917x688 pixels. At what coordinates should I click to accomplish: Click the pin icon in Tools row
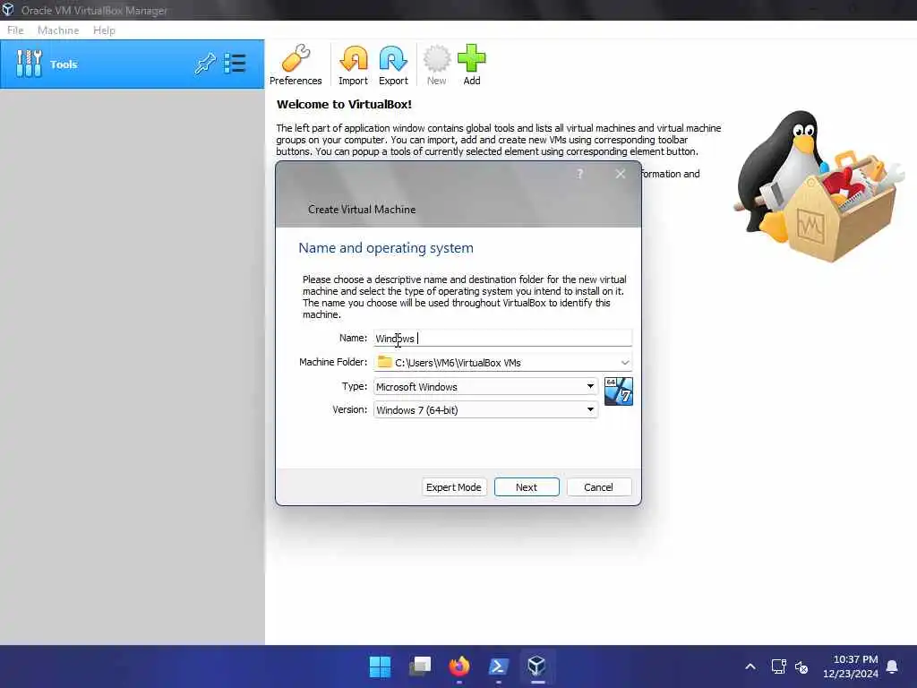pyautogui.click(x=205, y=64)
